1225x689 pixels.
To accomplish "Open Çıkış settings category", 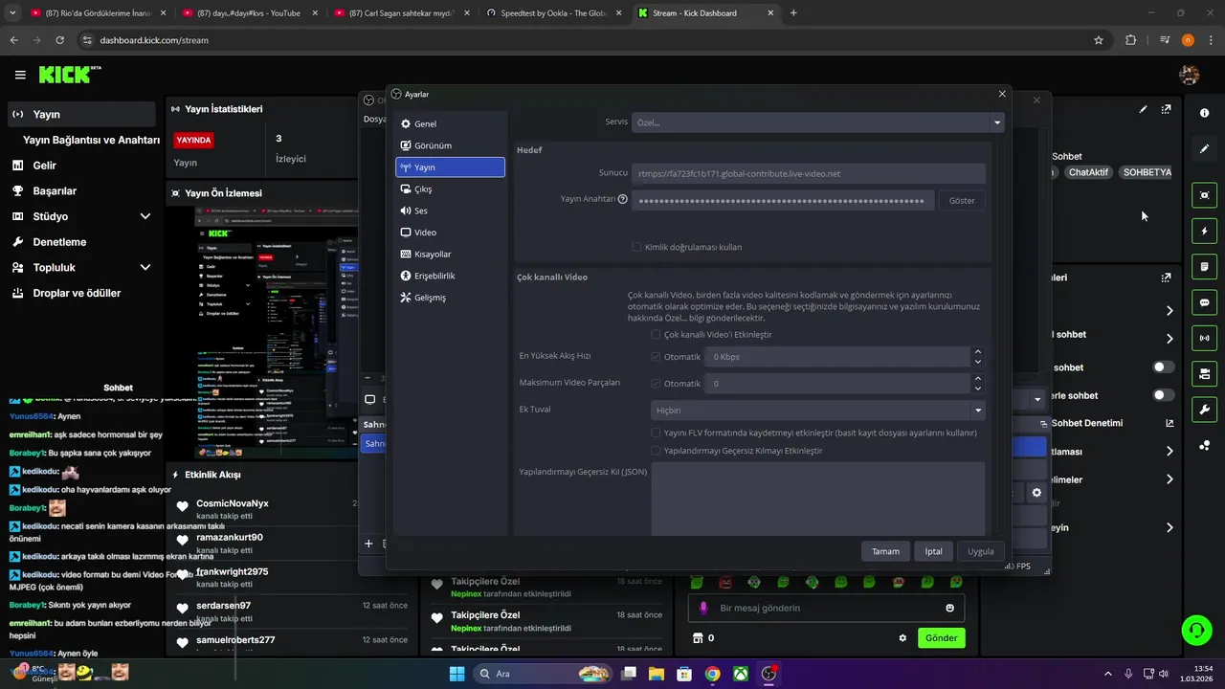I will [x=450, y=189].
